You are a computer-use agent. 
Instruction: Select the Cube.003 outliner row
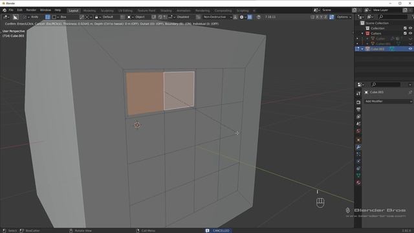[384, 49]
